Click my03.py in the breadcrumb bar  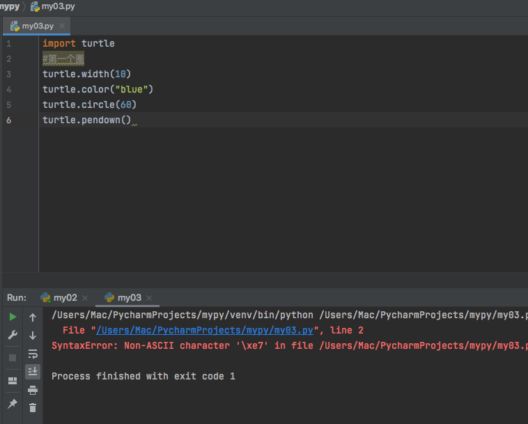point(52,6)
